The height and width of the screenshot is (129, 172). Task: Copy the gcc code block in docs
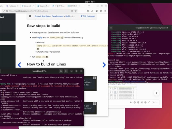[94, 104]
